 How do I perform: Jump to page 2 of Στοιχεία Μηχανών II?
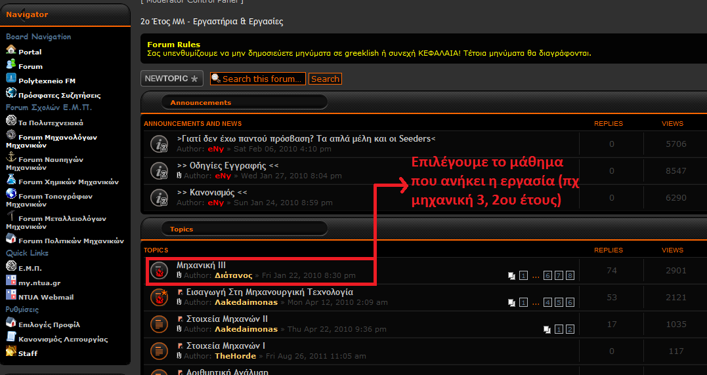570,329
